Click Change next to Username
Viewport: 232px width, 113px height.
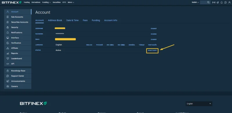pos(154,29)
